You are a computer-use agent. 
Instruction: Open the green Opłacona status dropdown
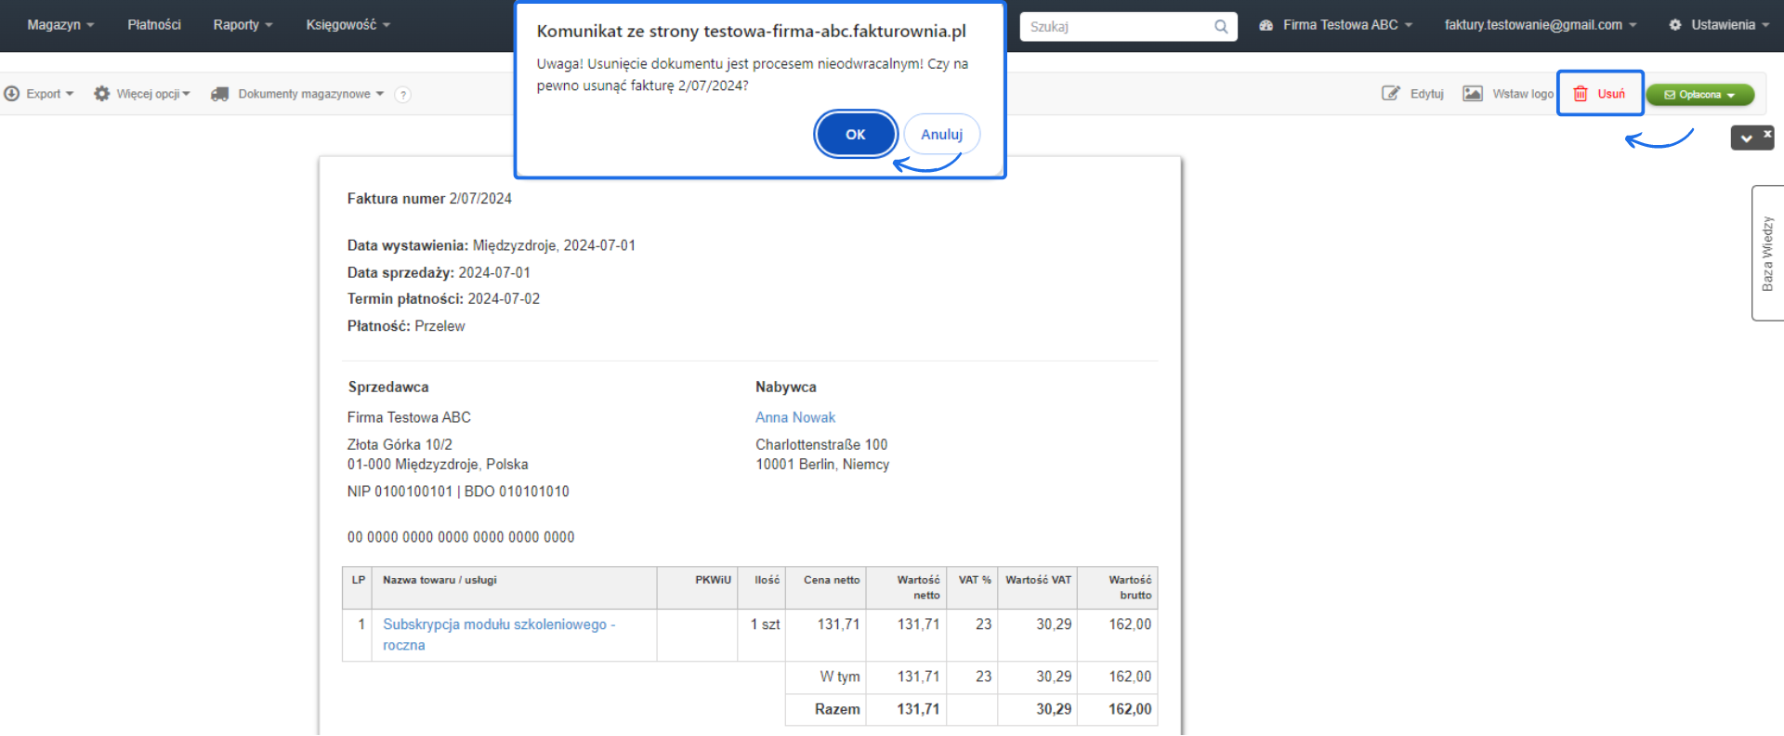(1700, 95)
